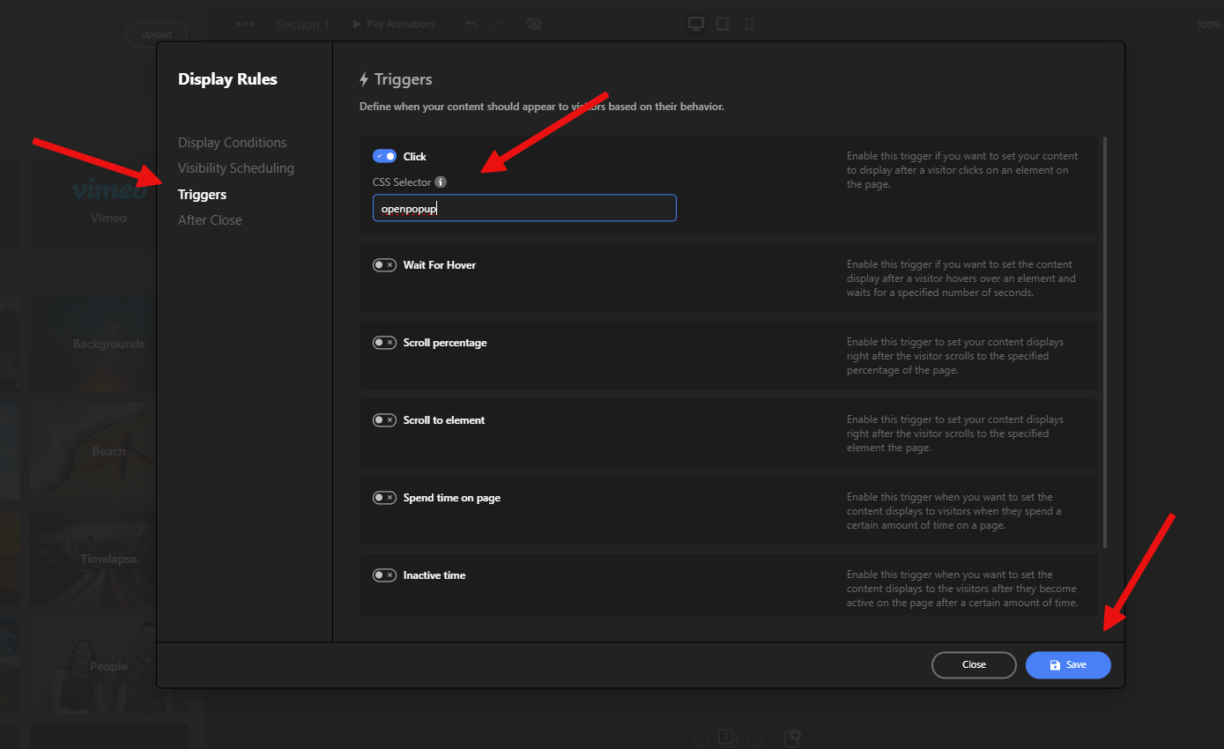This screenshot has height=749, width=1224.
Task: Click the Scroll to element description text
Action: 955,434
